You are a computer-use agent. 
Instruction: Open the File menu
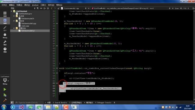[4, 5]
